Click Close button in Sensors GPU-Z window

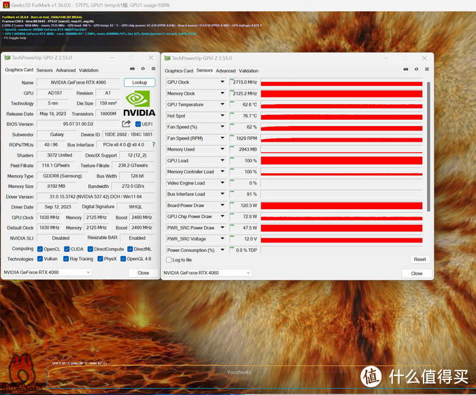click(416, 273)
